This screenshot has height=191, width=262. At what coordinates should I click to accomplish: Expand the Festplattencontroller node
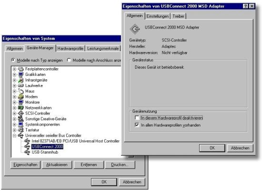(x=14, y=69)
